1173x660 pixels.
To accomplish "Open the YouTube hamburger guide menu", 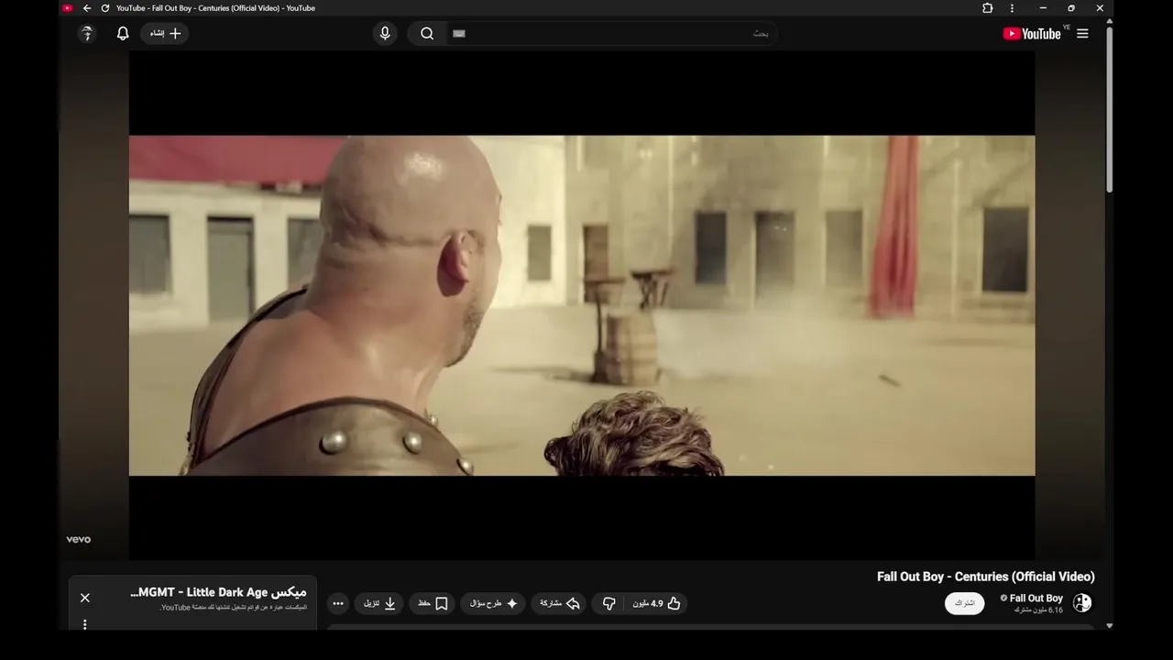I will pyautogui.click(x=1082, y=34).
